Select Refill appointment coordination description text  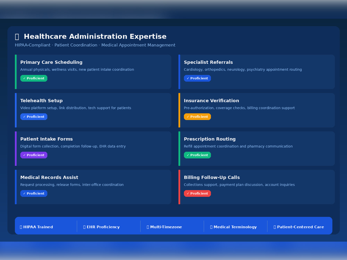click(x=238, y=146)
